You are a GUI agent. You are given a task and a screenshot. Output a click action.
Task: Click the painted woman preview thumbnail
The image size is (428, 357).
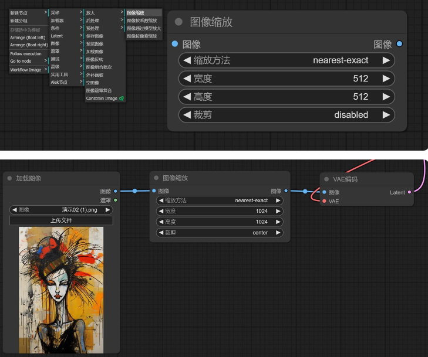[x=61, y=290]
